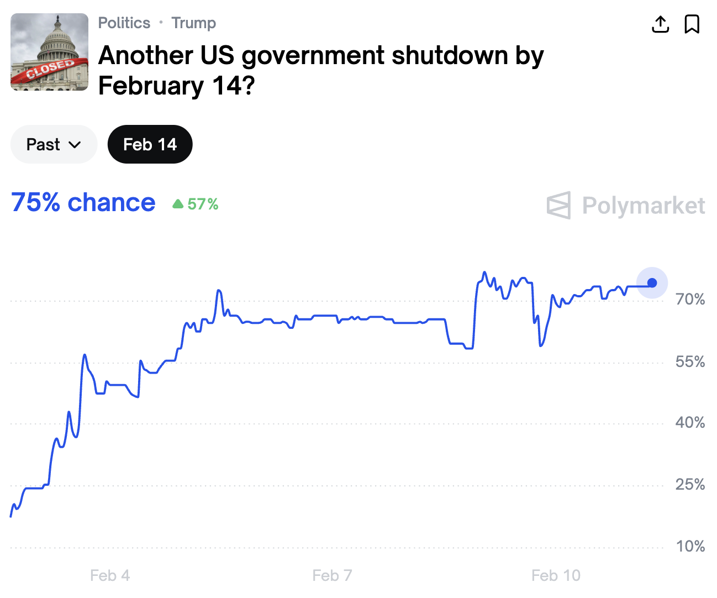Open the Capitol 'Closed' market thumbnail
Viewport: 717px width, 598px height.
pos(50,52)
